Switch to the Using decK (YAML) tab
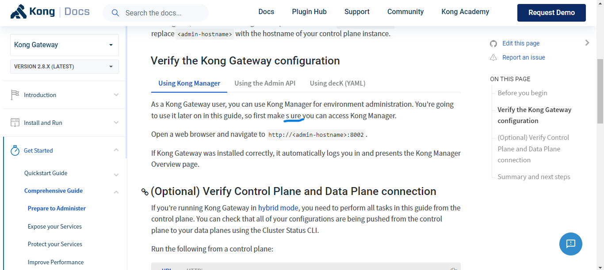Viewport: 604px width, 270px height. pyautogui.click(x=337, y=83)
